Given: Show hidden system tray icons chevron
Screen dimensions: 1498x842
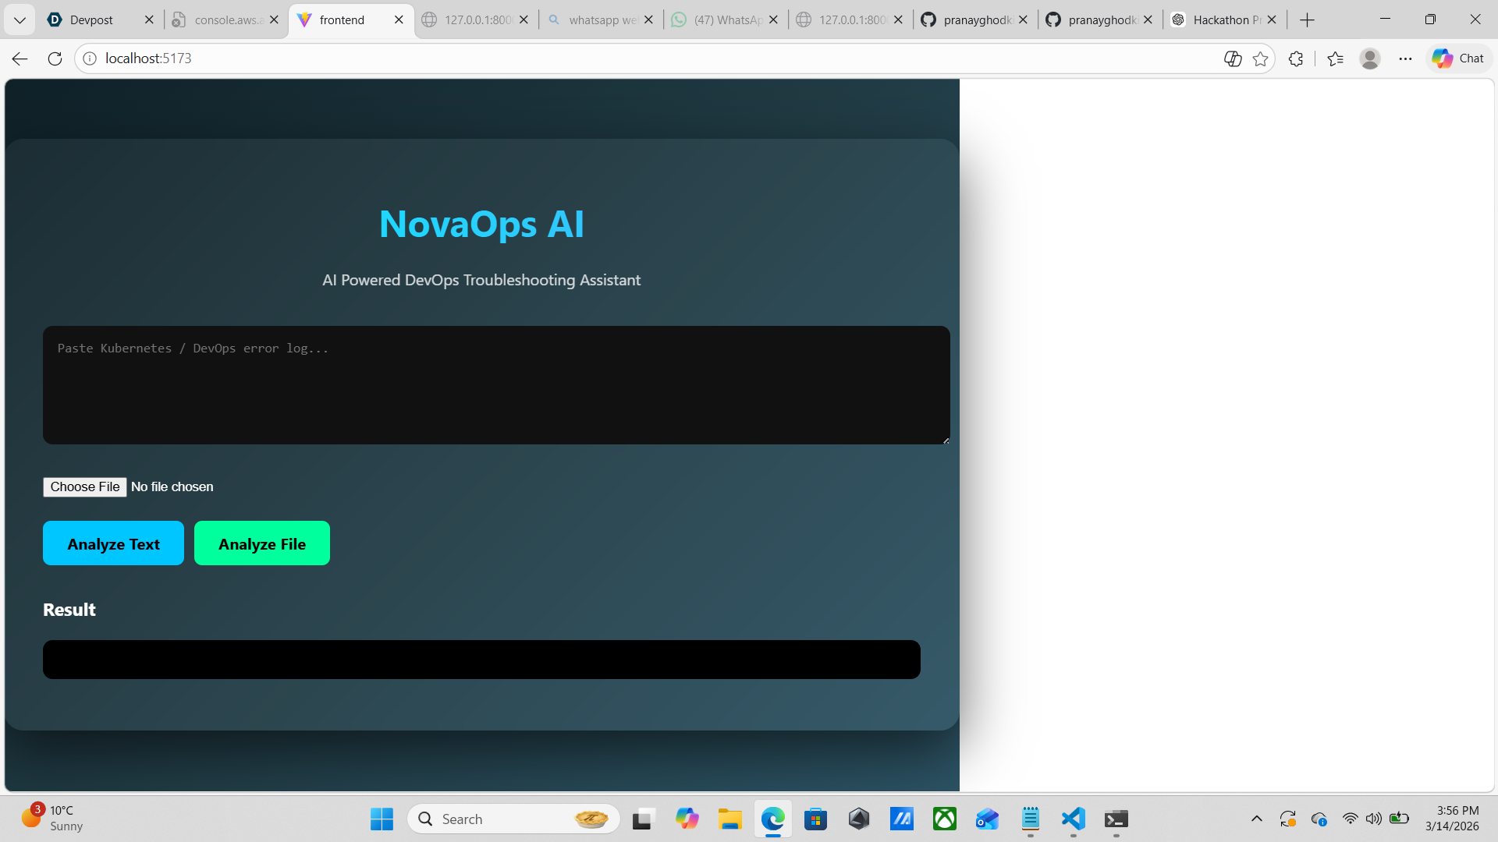Looking at the screenshot, I should (x=1256, y=819).
